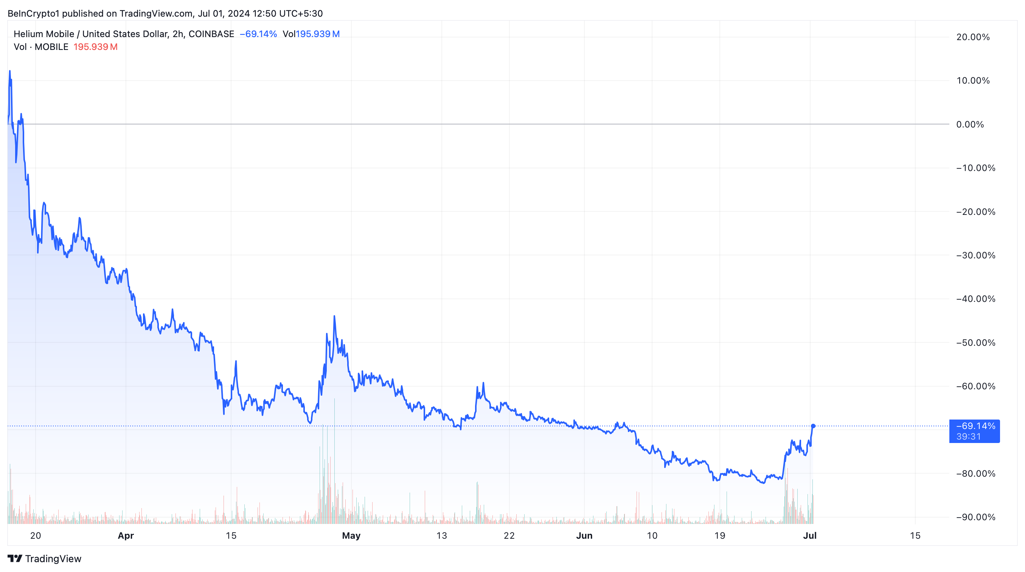Click the late April price spike peak

(x=334, y=316)
